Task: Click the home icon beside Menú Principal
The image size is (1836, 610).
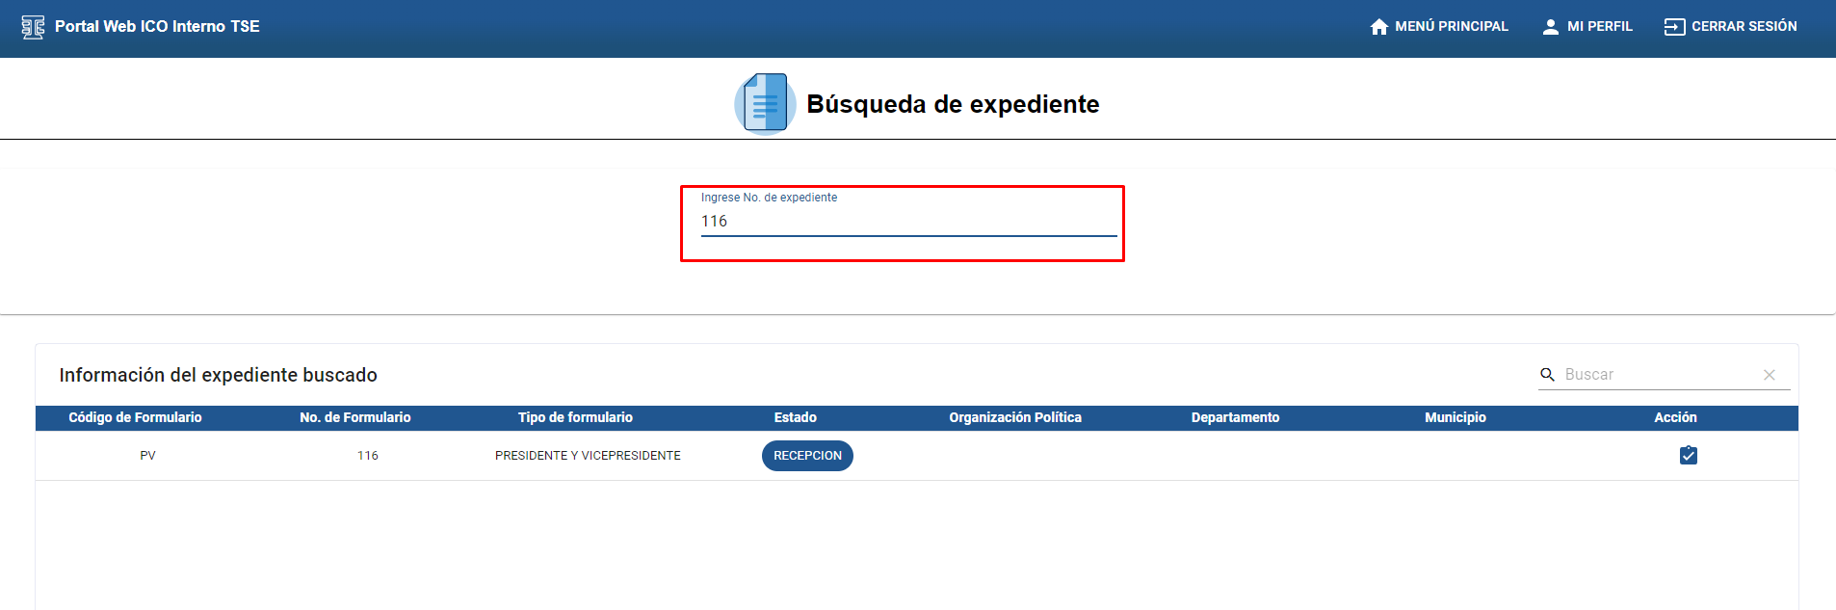Action: tap(1379, 27)
